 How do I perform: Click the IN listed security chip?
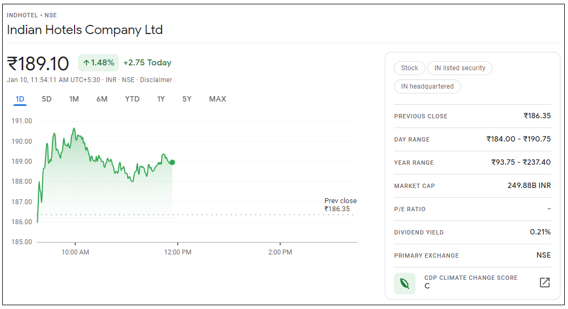[460, 68]
